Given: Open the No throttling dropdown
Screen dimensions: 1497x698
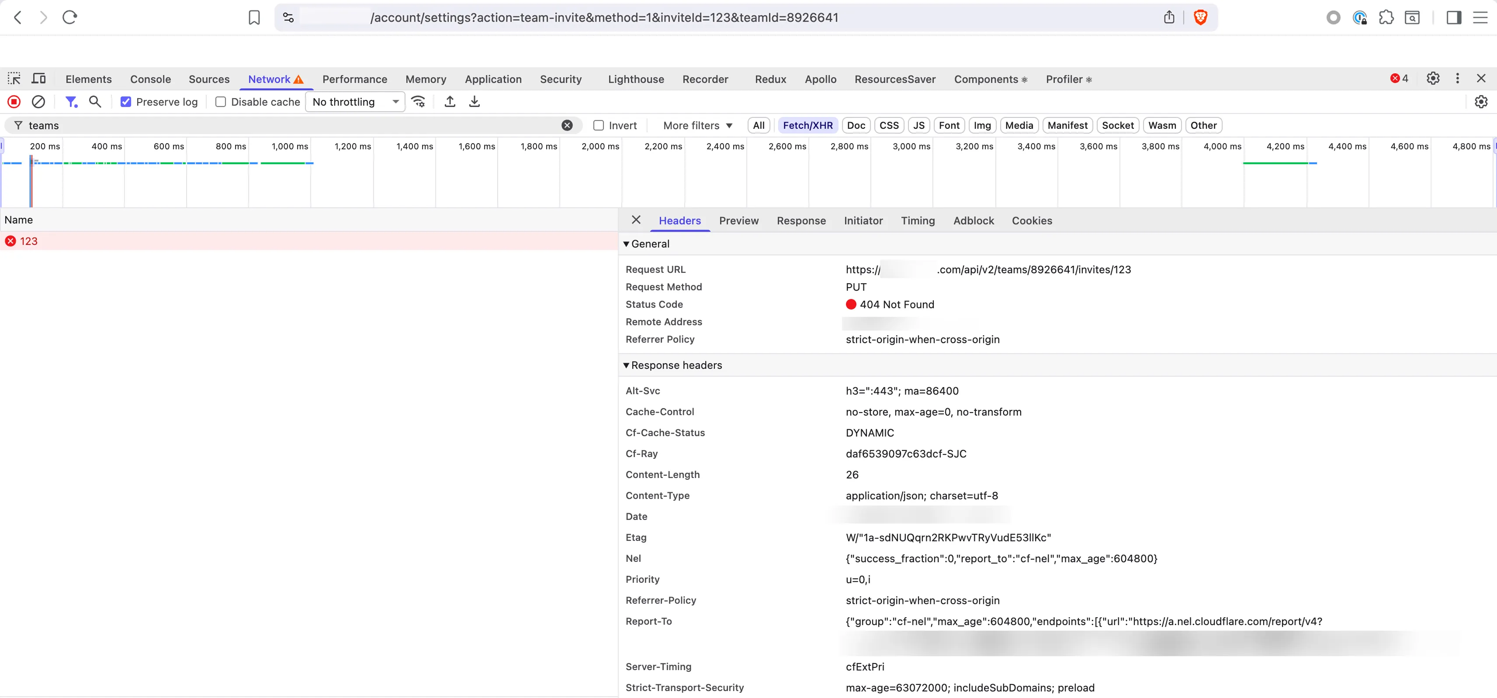Looking at the screenshot, I should [x=355, y=102].
